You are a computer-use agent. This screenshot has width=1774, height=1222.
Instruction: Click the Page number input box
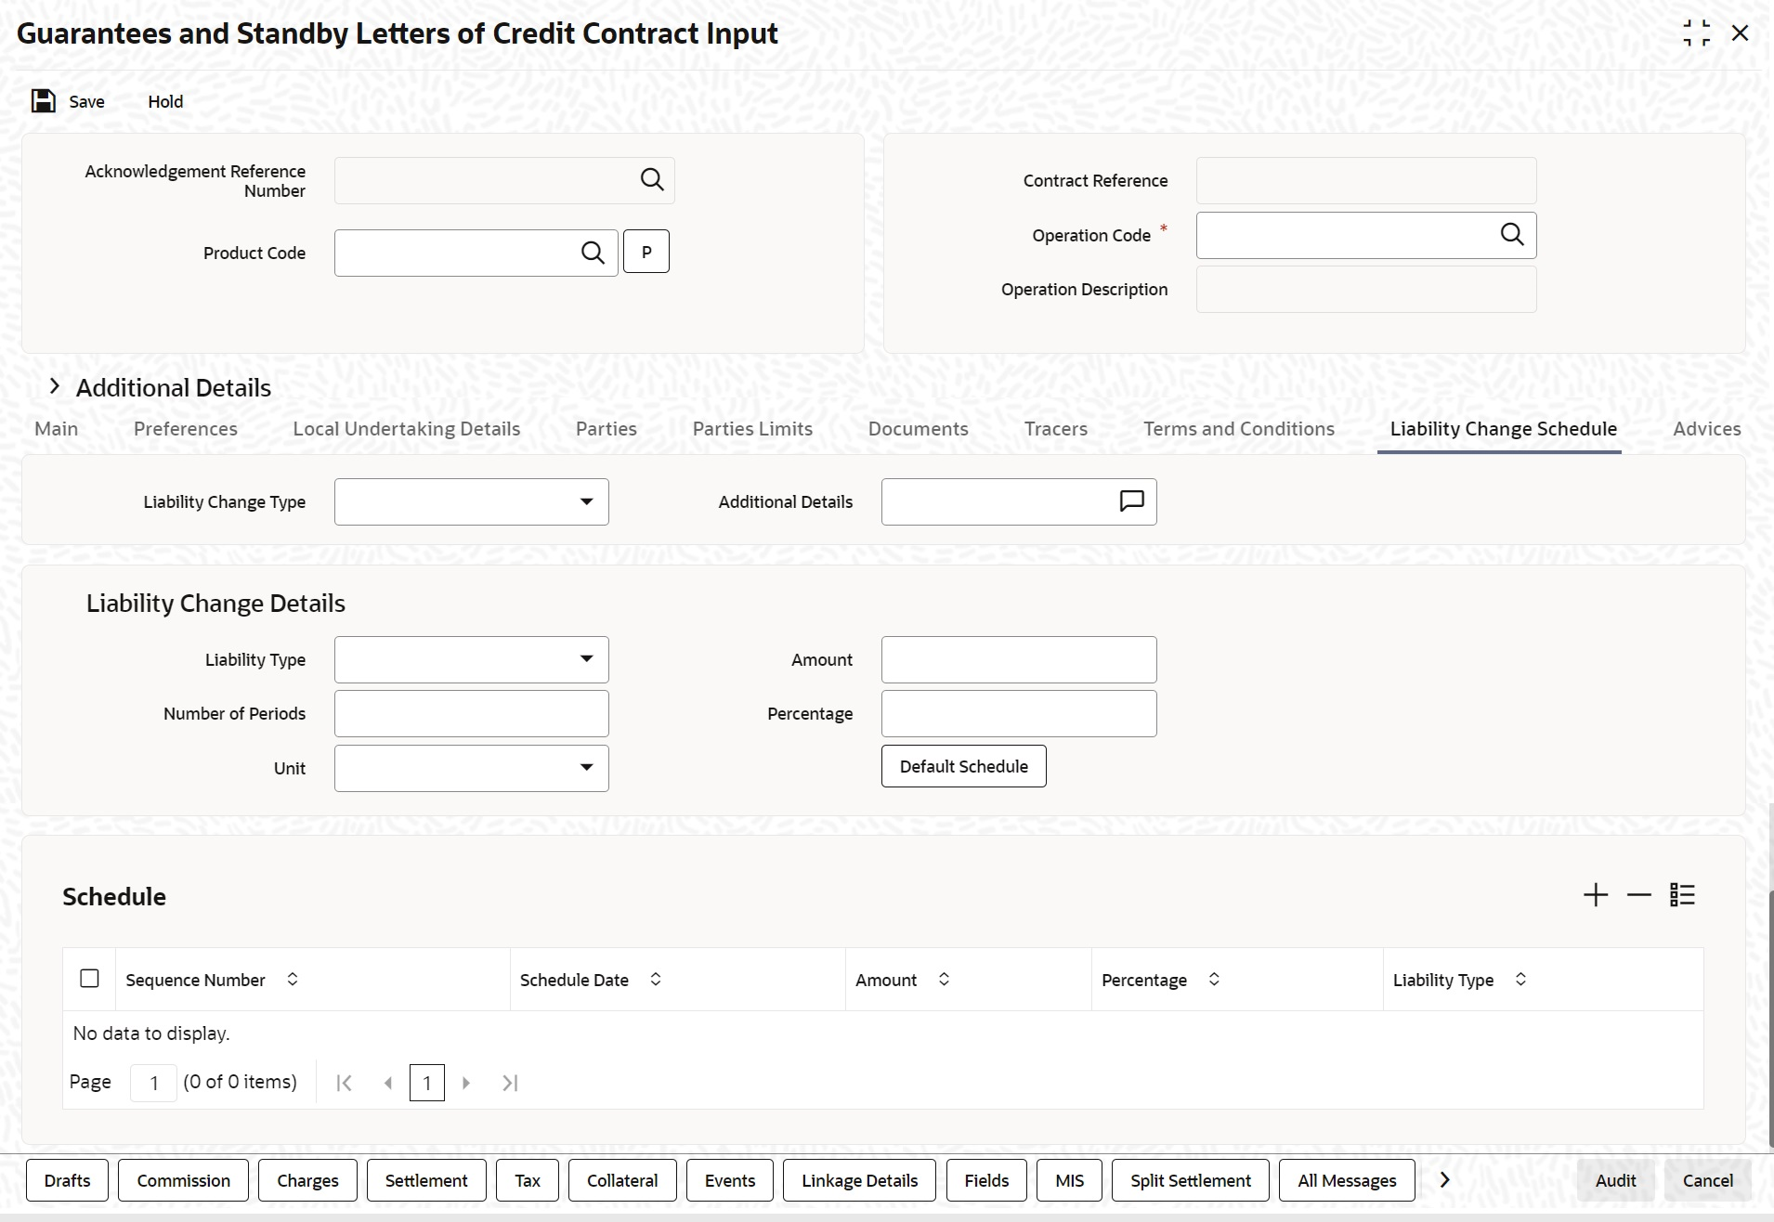click(x=153, y=1083)
